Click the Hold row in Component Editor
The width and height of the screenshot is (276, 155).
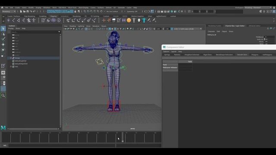[x=170, y=65]
